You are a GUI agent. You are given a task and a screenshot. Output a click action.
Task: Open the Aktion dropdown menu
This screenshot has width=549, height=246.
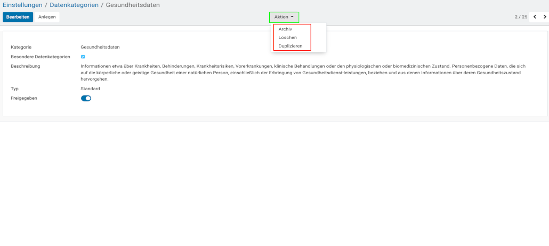[x=284, y=17]
